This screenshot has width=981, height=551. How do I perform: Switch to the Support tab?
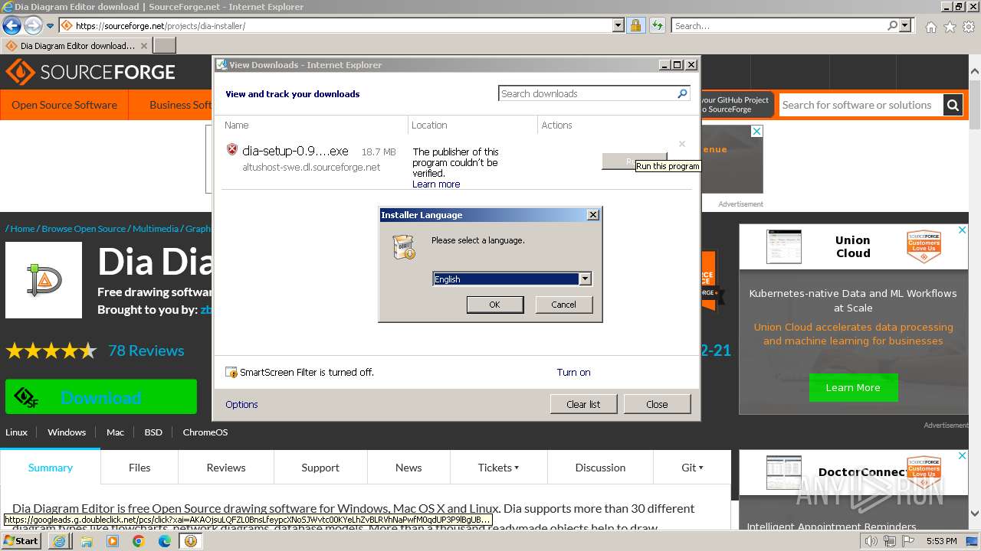coord(320,468)
